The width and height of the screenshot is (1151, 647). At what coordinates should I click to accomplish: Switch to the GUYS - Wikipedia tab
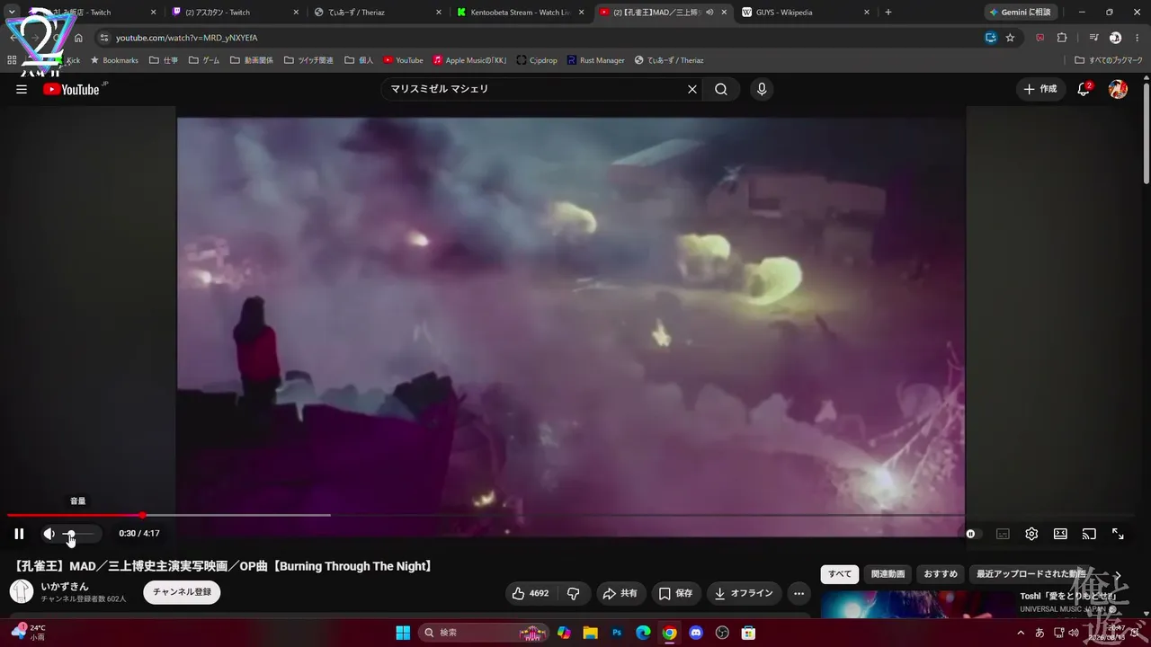click(x=805, y=13)
